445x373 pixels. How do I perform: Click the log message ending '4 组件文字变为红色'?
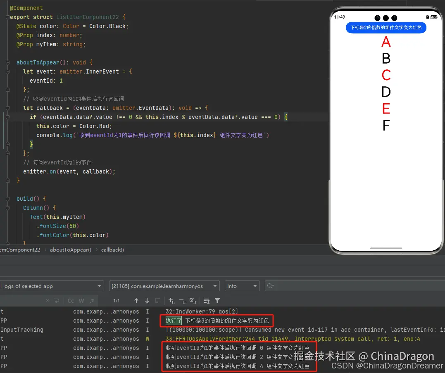coord(237,366)
